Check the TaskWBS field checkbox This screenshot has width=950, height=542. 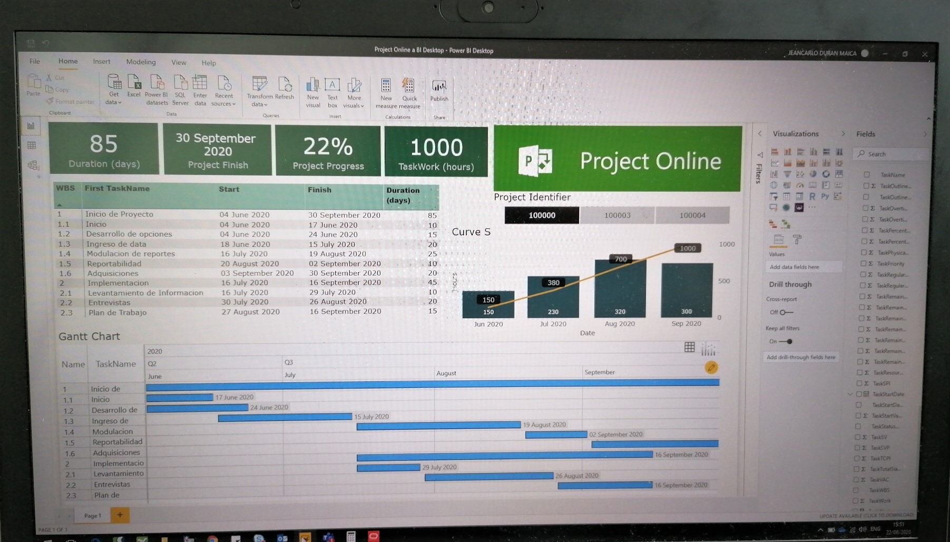tap(855, 490)
